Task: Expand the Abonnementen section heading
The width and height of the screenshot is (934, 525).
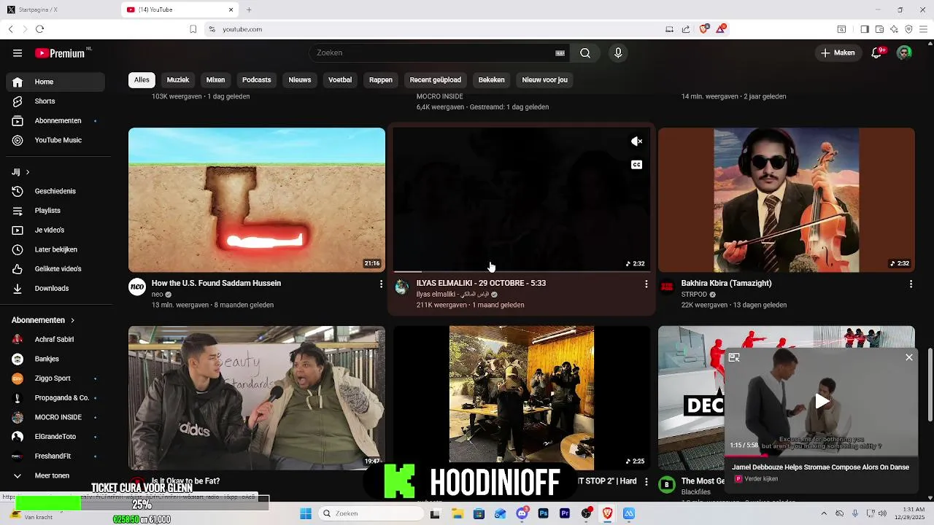Action: coord(43,320)
